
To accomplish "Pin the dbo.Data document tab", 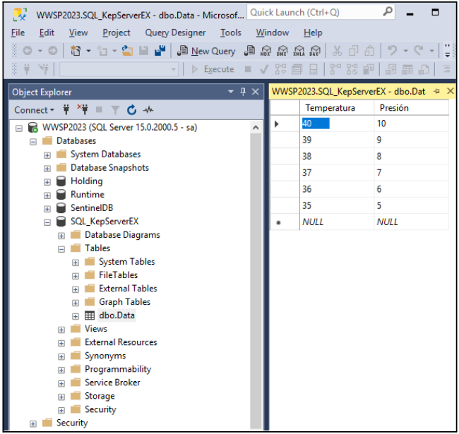I will [x=436, y=91].
